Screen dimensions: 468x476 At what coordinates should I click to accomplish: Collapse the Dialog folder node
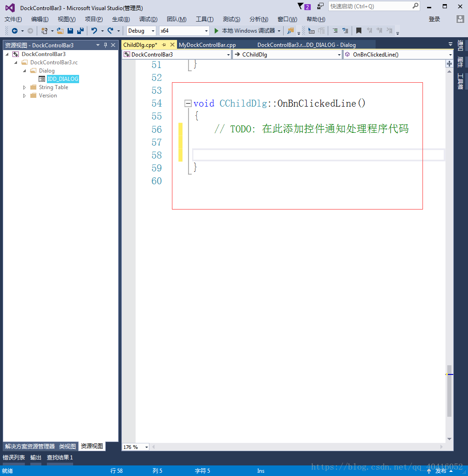(25, 71)
